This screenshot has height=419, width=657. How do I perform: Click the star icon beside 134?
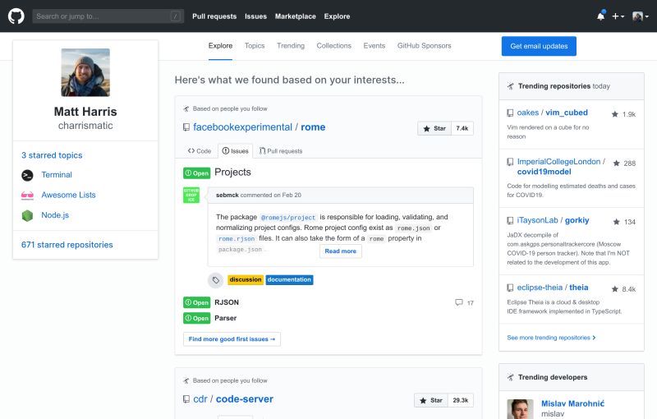coord(617,222)
